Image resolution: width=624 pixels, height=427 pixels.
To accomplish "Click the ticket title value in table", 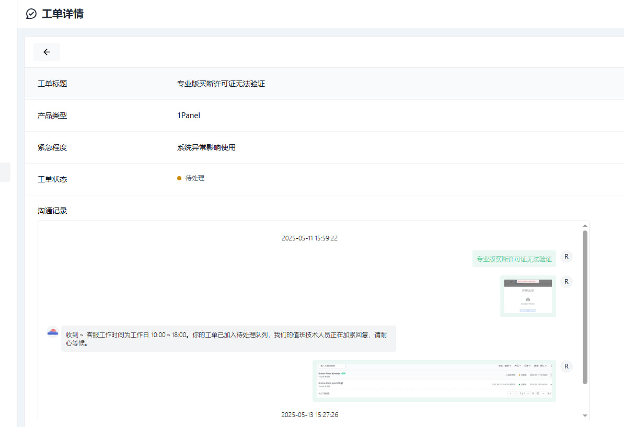I will [221, 84].
